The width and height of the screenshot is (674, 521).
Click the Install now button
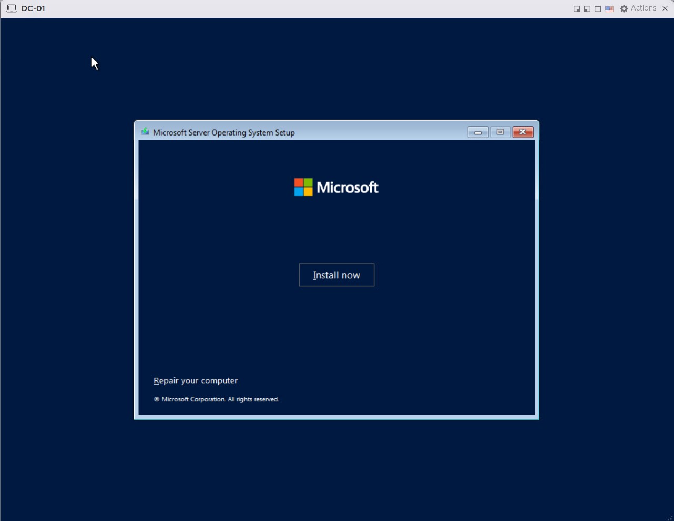[x=336, y=275]
